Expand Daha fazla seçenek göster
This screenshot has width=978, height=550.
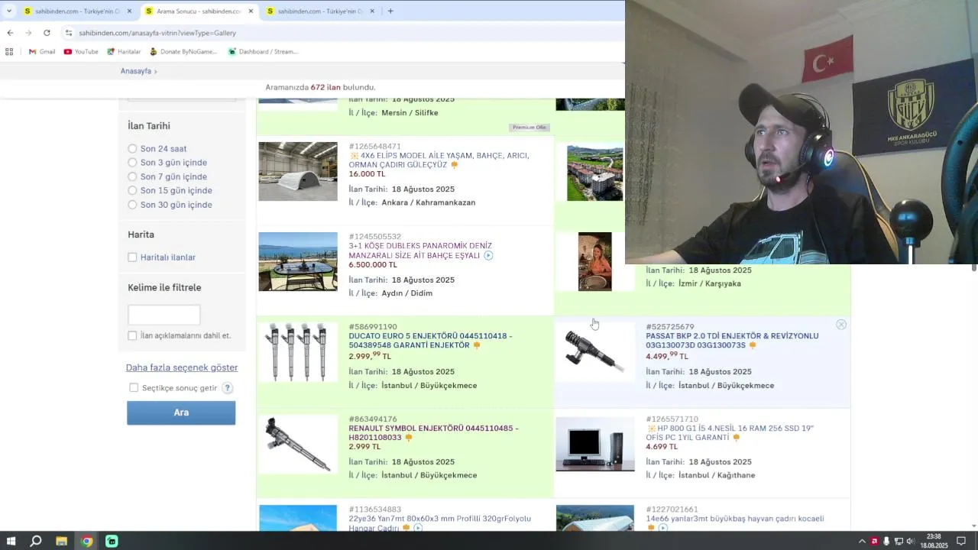[x=182, y=367]
